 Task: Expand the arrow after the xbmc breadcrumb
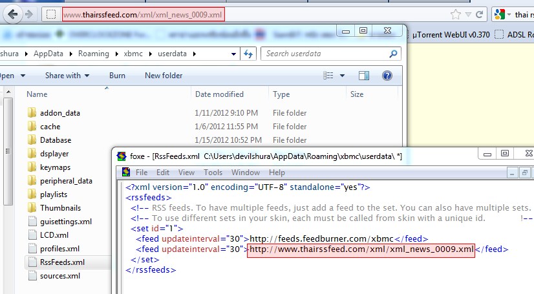click(x=150, y=54)
